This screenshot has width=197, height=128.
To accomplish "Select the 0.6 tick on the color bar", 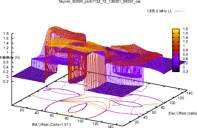I will click(x=185, y=54).
